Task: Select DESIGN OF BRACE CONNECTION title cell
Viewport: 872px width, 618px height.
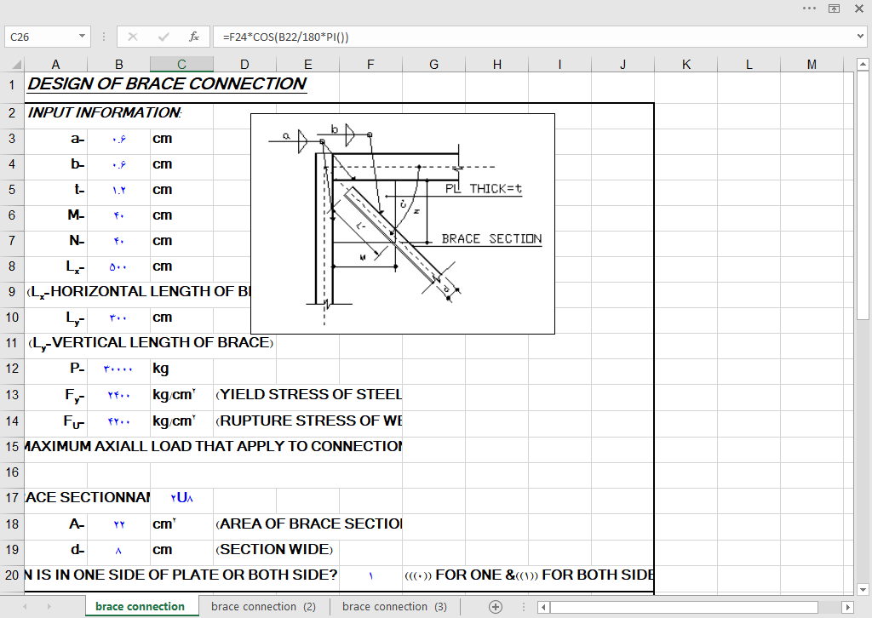Action: click(167, 84)
